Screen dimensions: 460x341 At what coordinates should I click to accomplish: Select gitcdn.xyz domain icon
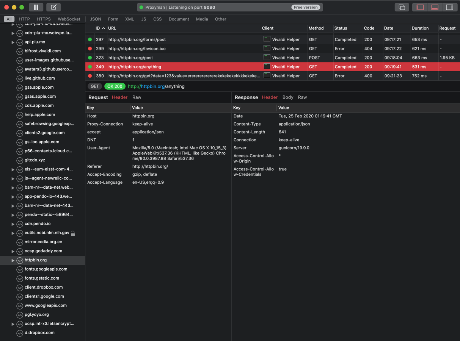click(20, 160)
